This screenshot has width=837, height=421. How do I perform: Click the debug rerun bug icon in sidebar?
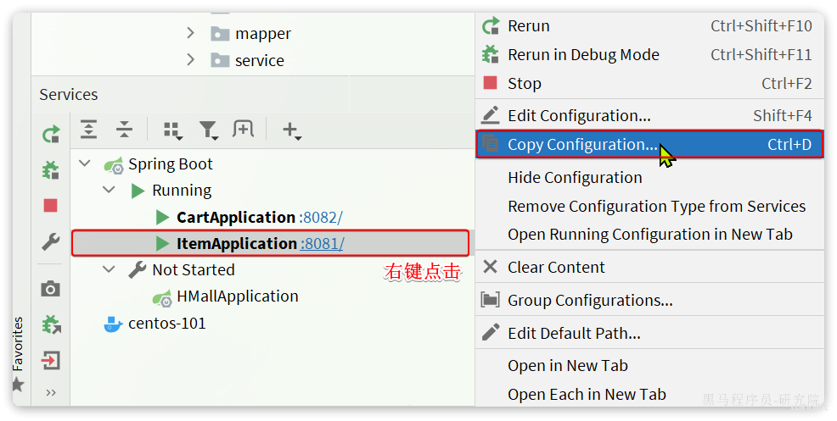(x=51, y=170)
